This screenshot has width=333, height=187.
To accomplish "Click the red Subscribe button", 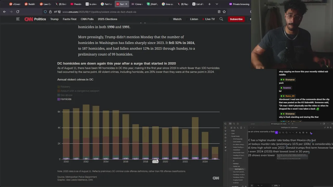I will 236,19.
